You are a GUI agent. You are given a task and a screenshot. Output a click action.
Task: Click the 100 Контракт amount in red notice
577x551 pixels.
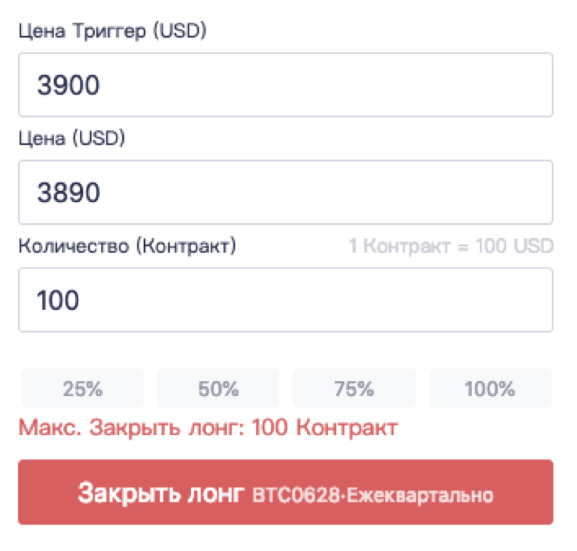[x=325, y=428]
